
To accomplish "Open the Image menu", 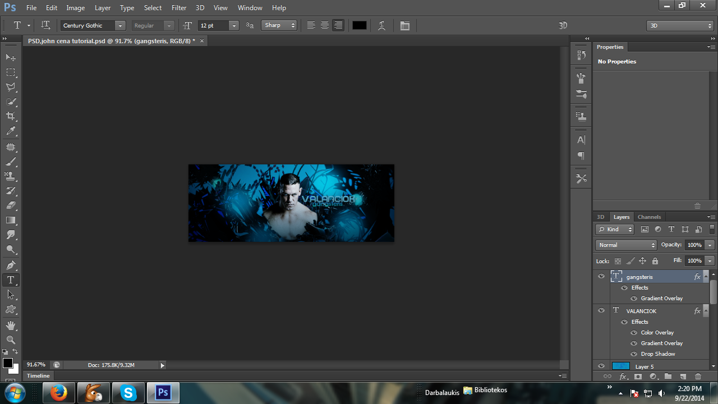I will pos(76,8).
